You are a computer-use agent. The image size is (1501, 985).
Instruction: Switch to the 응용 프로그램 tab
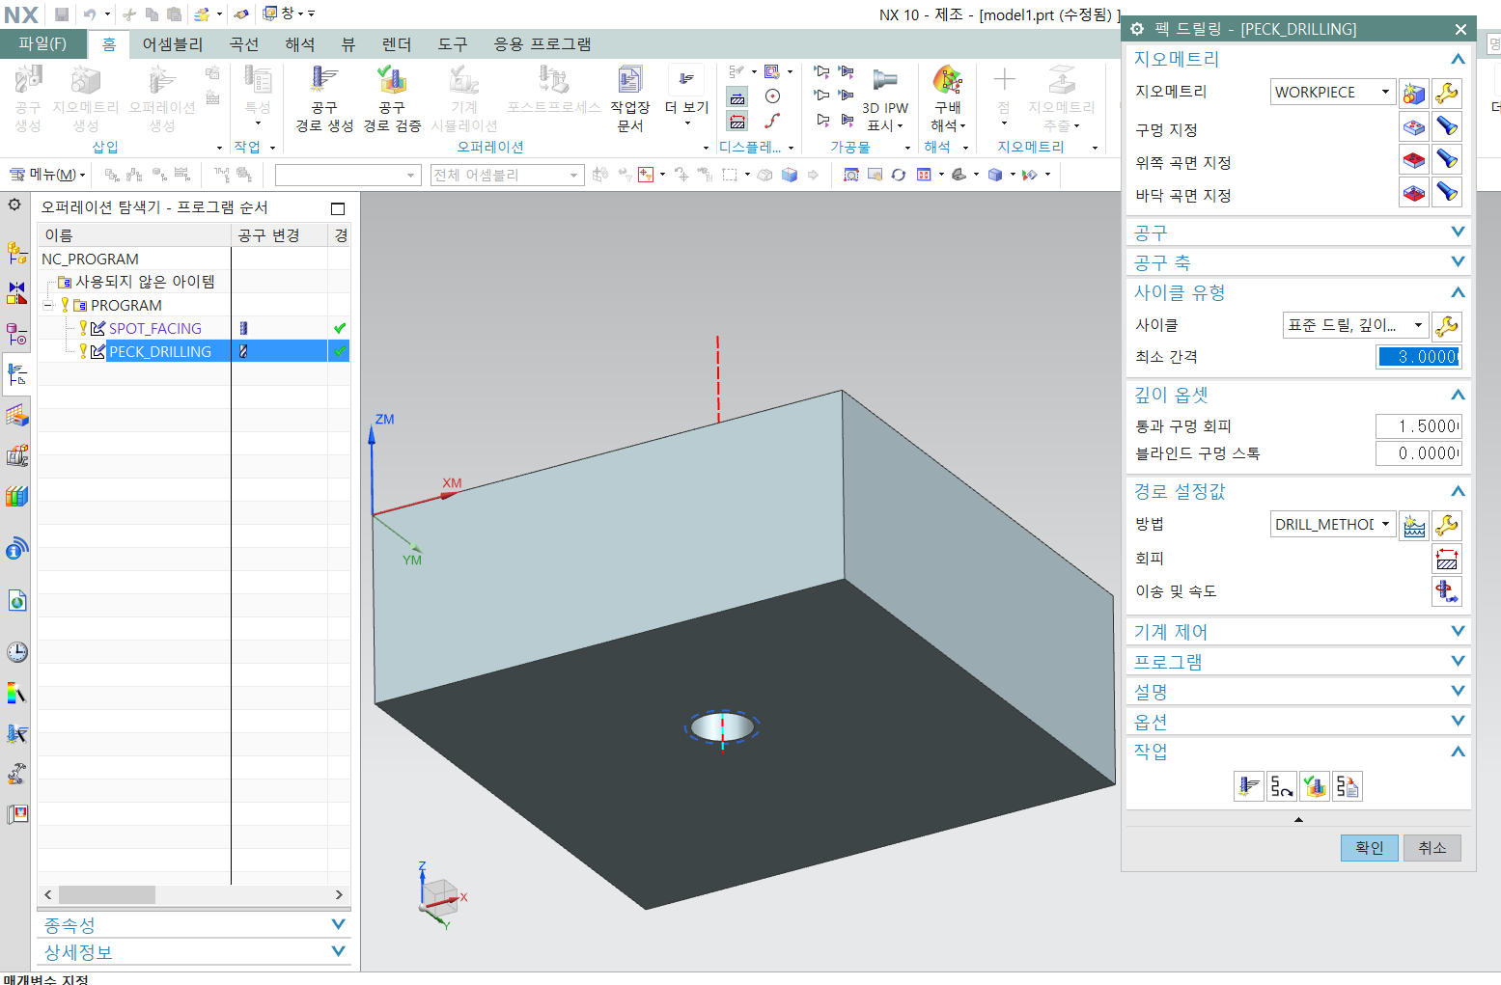[542, 44]
